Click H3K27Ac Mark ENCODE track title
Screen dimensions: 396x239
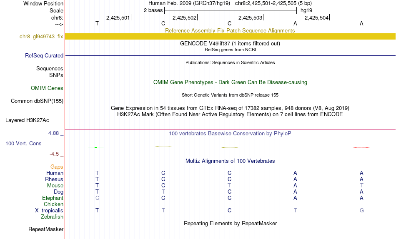[230, 115]
